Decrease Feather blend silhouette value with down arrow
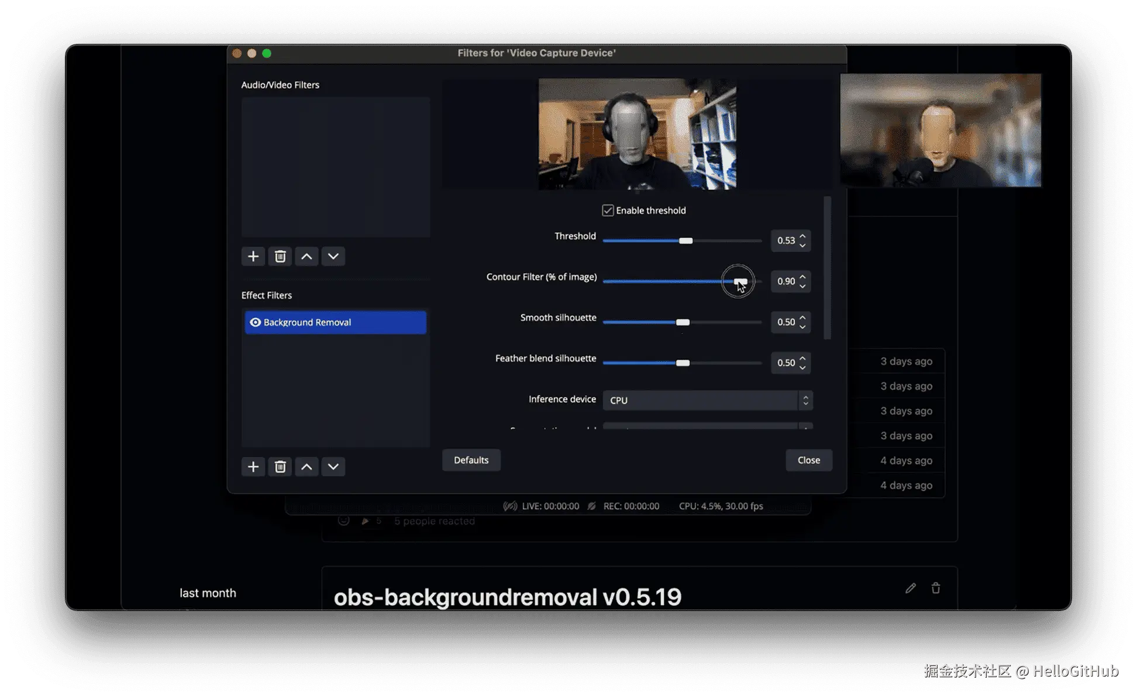Screen dimensions: 1137x697 (802, 367)
